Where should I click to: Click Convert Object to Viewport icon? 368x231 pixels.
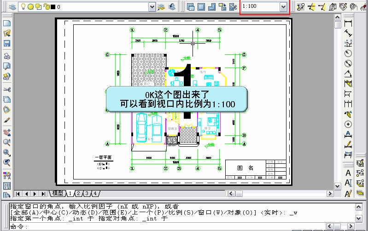click(x=222, y=7)
